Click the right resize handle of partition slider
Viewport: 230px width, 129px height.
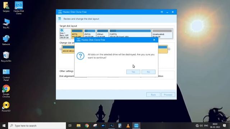point(169,49)
